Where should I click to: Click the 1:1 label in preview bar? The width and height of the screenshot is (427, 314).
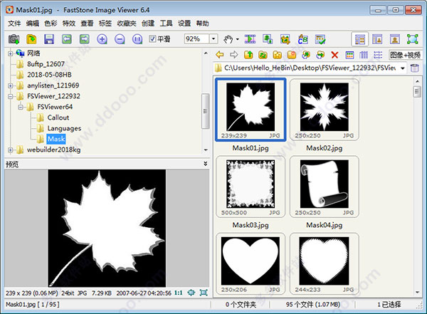179,293
